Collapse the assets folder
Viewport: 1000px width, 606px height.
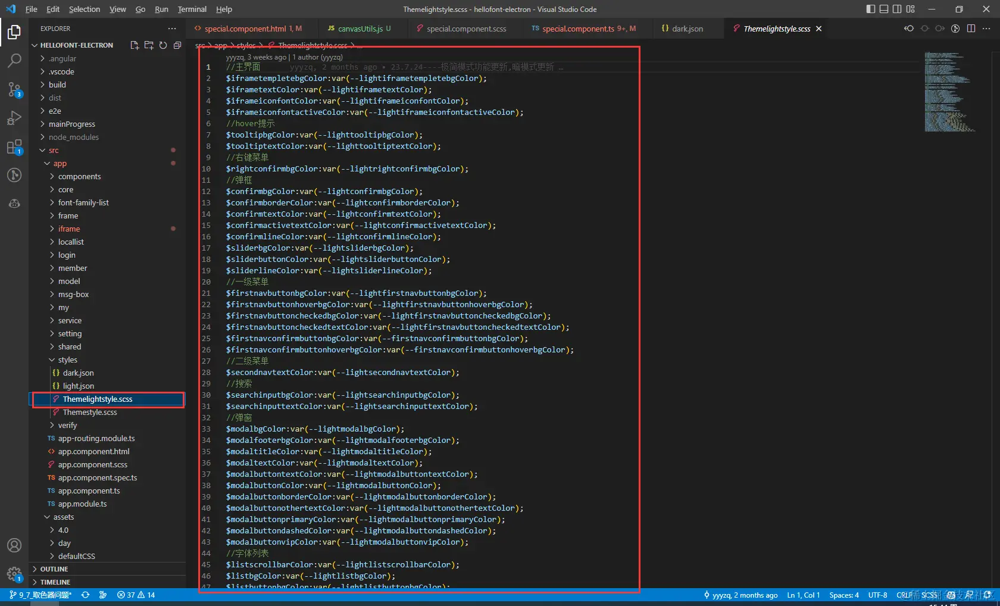click(x=48, y=517)
